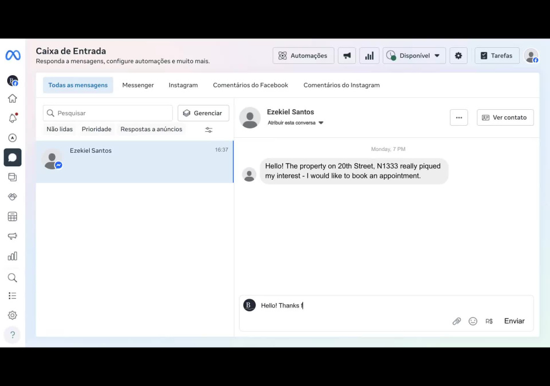Click the account avatar in top right

[x=531, y=55]
